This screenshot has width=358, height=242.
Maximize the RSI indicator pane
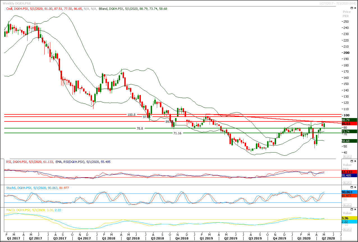point(352,161)
